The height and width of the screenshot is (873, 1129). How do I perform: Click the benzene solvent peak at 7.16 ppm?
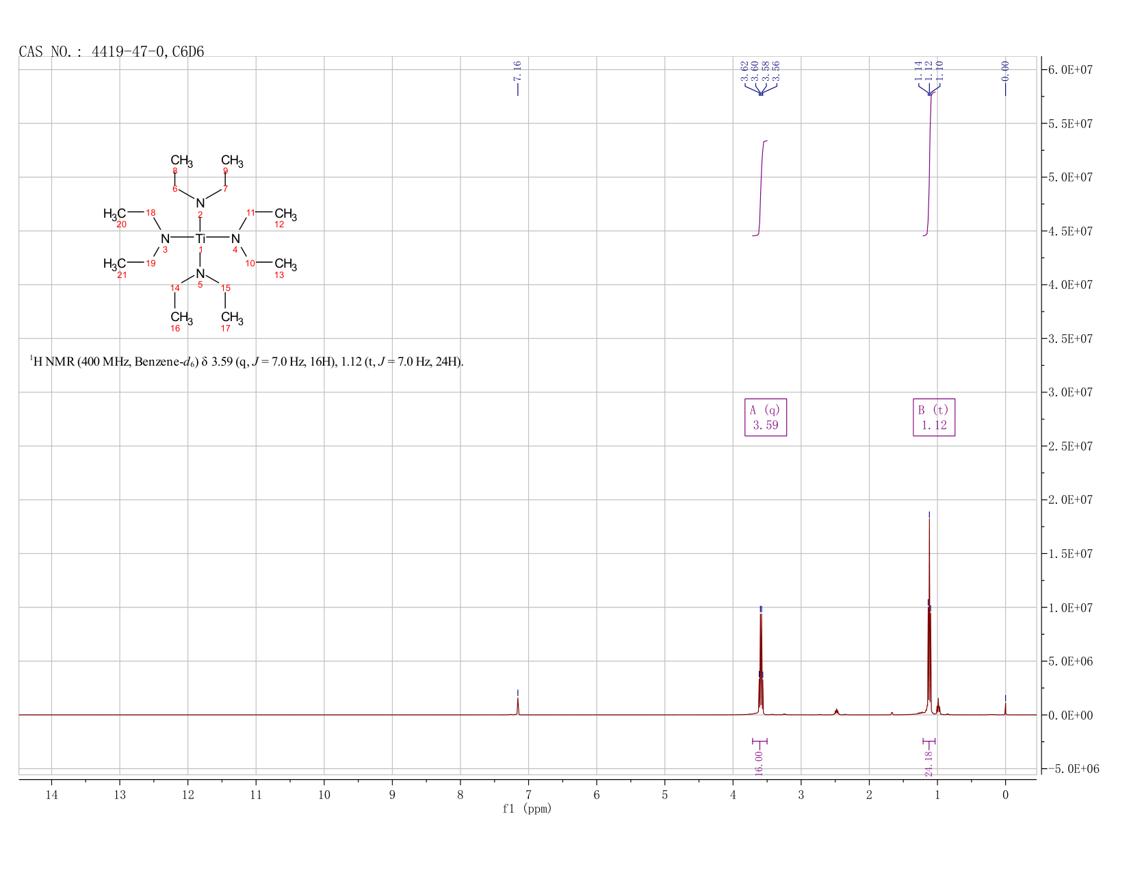pyautogui.click(x=518, y=707)
